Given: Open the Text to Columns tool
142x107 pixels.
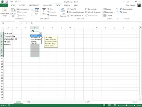Looking at the screenshot, I should [63, 13].
